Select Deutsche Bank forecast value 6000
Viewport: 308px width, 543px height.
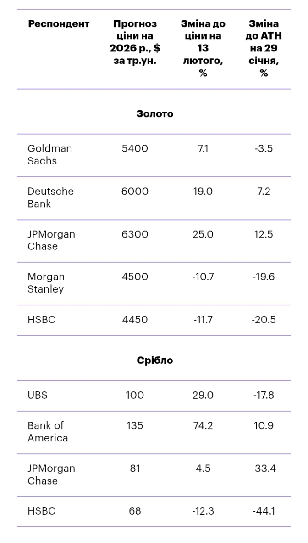pyautogui.click(x=135, y=192)
